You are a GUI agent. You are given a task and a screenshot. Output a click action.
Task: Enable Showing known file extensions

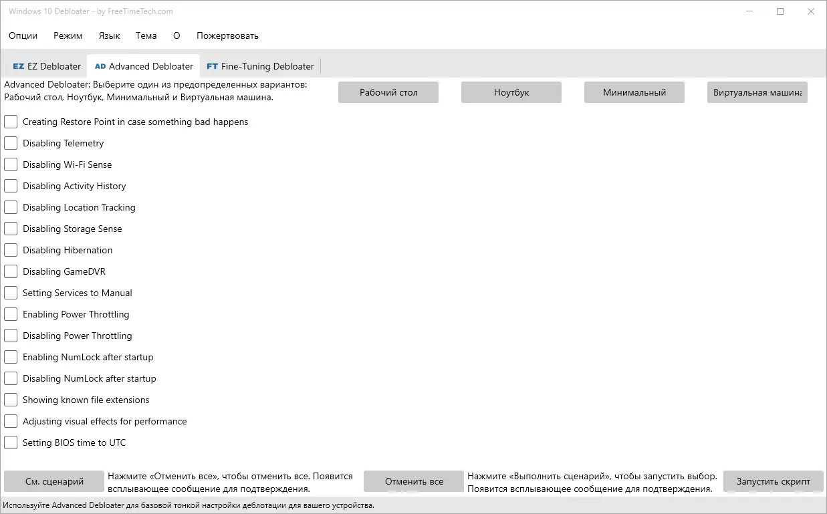click(x=11, y=400)
